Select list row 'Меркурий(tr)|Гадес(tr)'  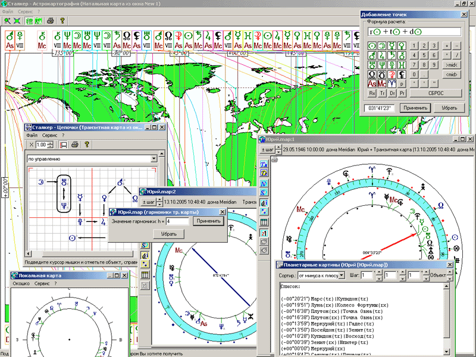[x=328, y=324]
